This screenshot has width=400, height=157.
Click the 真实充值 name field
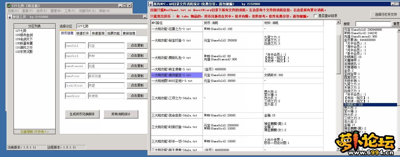[x=106, y=76]
